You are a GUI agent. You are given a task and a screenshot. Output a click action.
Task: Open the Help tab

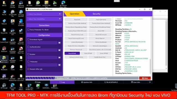[x=38, y=82]
